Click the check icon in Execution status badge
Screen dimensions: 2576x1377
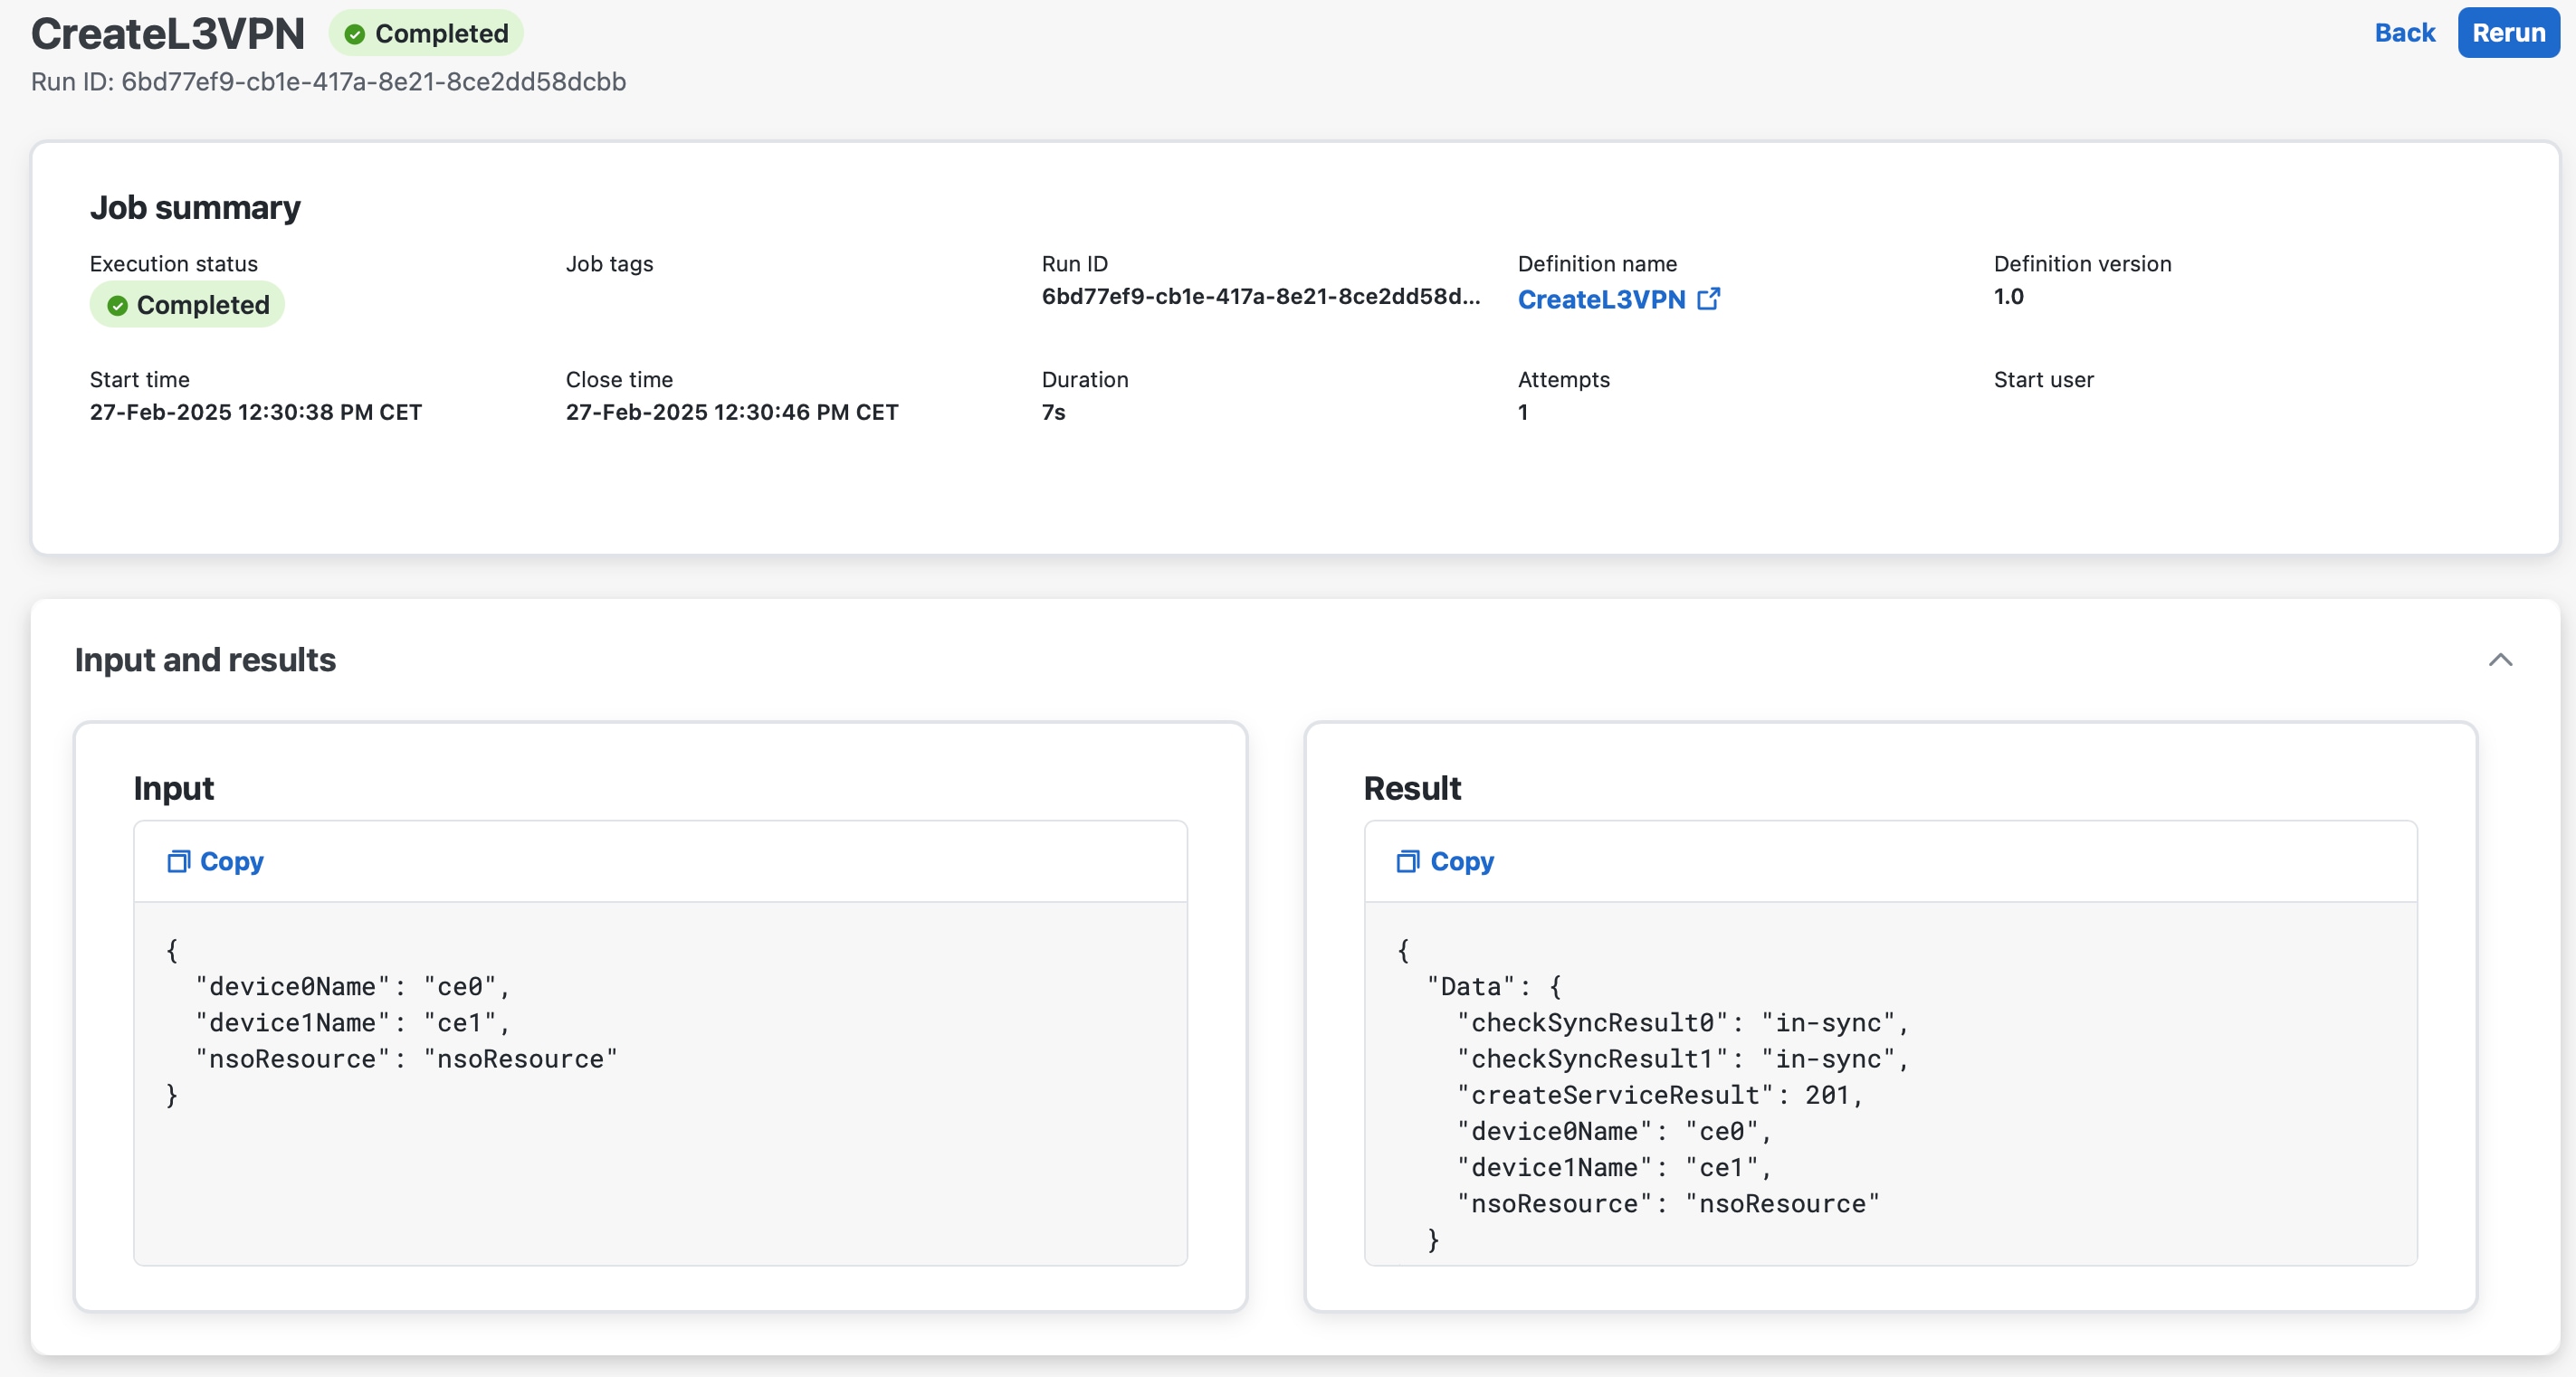(117, 306)
